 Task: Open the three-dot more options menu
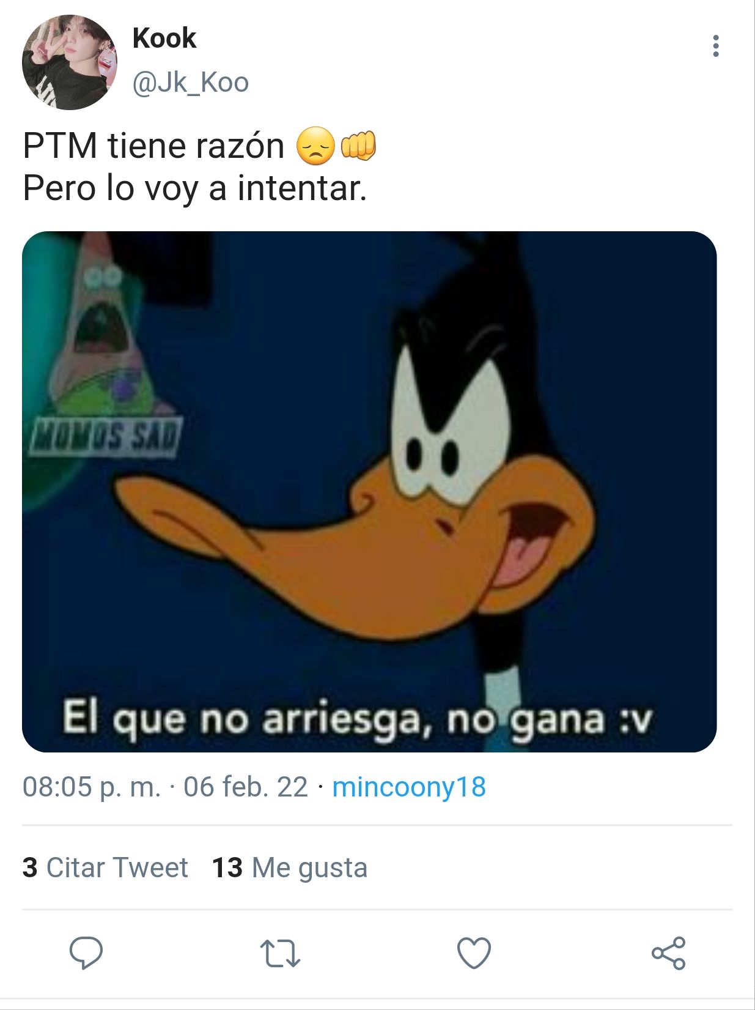tap(715, 46)
